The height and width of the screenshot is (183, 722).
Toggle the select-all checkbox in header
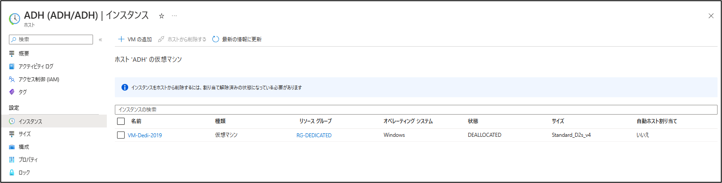[121, 121]
